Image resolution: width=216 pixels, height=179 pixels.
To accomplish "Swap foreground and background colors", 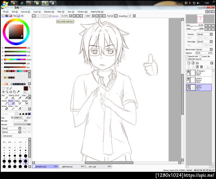I will [x=30, y=88].
